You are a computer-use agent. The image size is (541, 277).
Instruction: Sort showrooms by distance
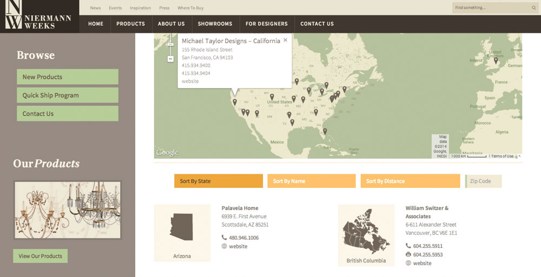[x=405, y=181]
